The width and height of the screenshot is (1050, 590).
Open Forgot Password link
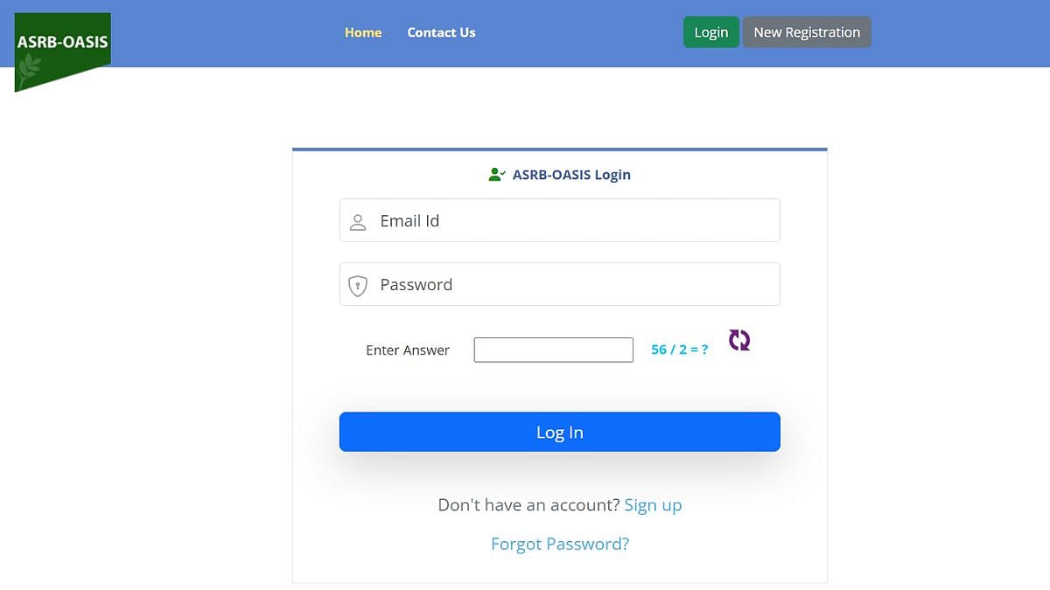pos(559,544)
